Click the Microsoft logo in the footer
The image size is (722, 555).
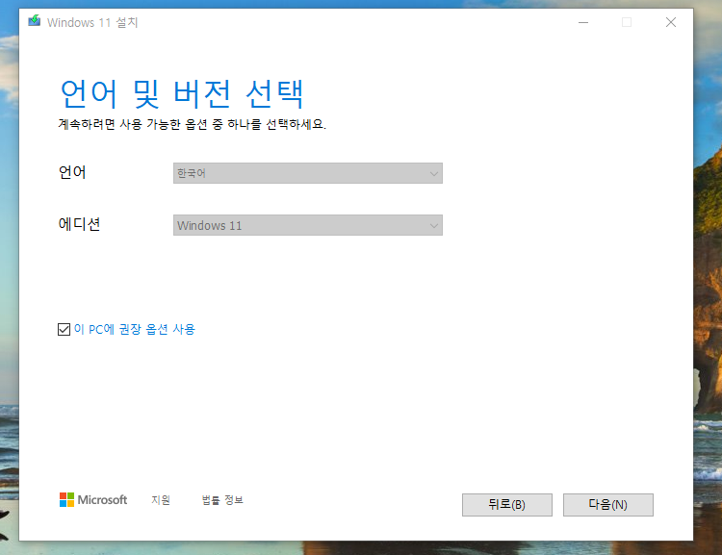(x=93, y=500)
